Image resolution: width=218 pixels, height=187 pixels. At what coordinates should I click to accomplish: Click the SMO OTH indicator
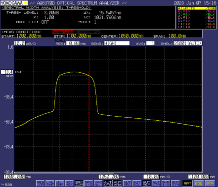[x=175, y=183]
